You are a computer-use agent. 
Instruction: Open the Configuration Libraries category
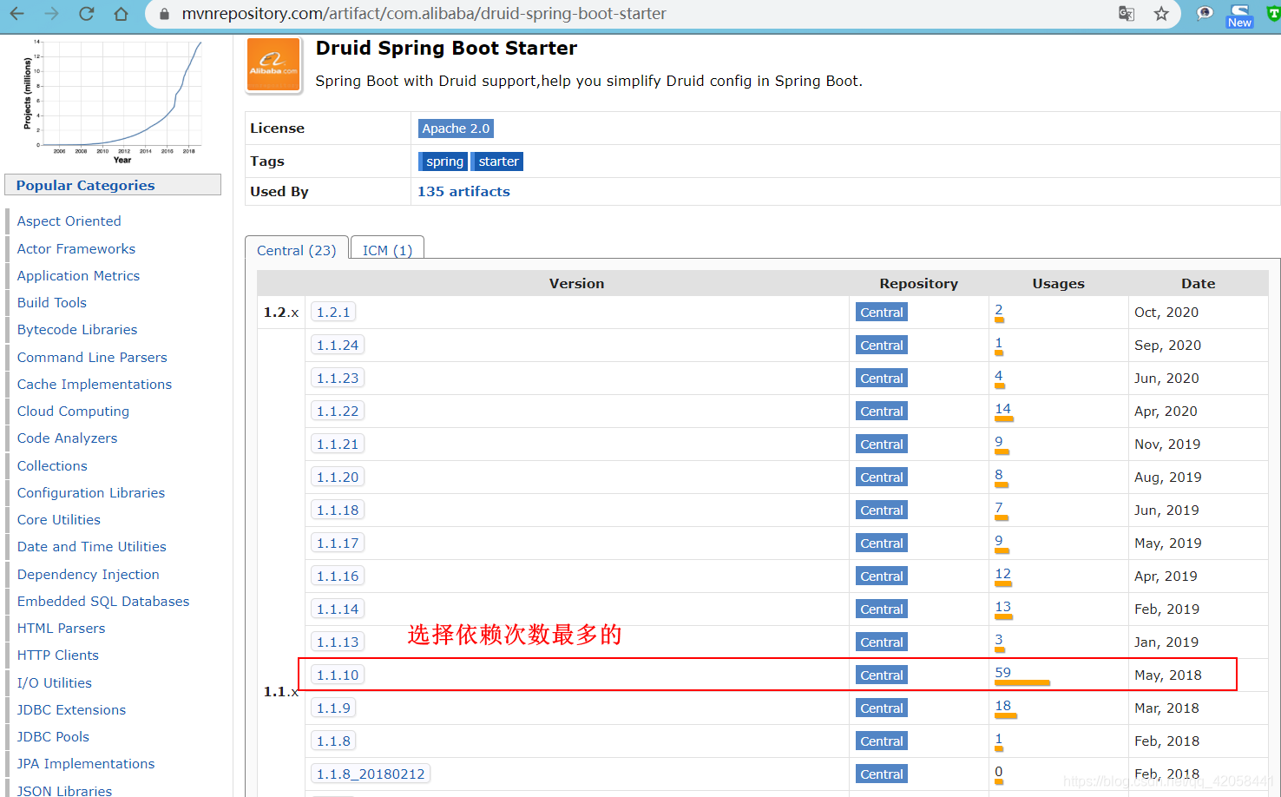(91, 493)
